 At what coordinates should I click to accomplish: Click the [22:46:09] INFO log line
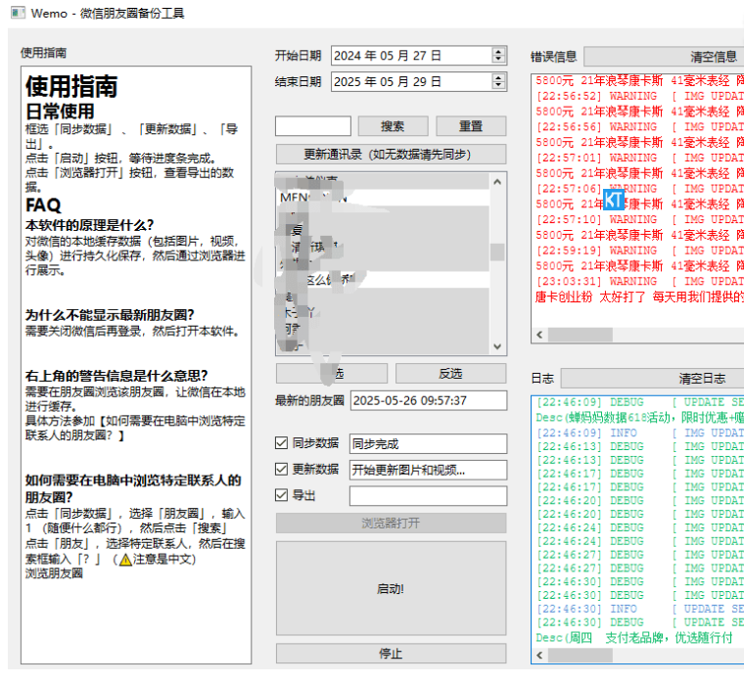tap(639, 433)
